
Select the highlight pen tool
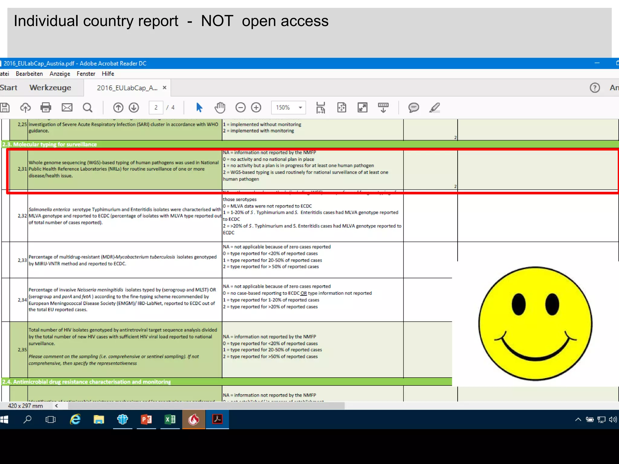coord(434,108)
